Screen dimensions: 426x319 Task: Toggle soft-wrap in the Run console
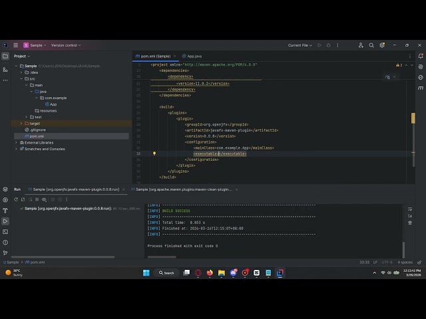(x=410, y=209)
